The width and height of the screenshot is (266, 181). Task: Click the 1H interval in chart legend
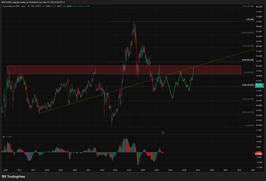(x=29, y=6)
